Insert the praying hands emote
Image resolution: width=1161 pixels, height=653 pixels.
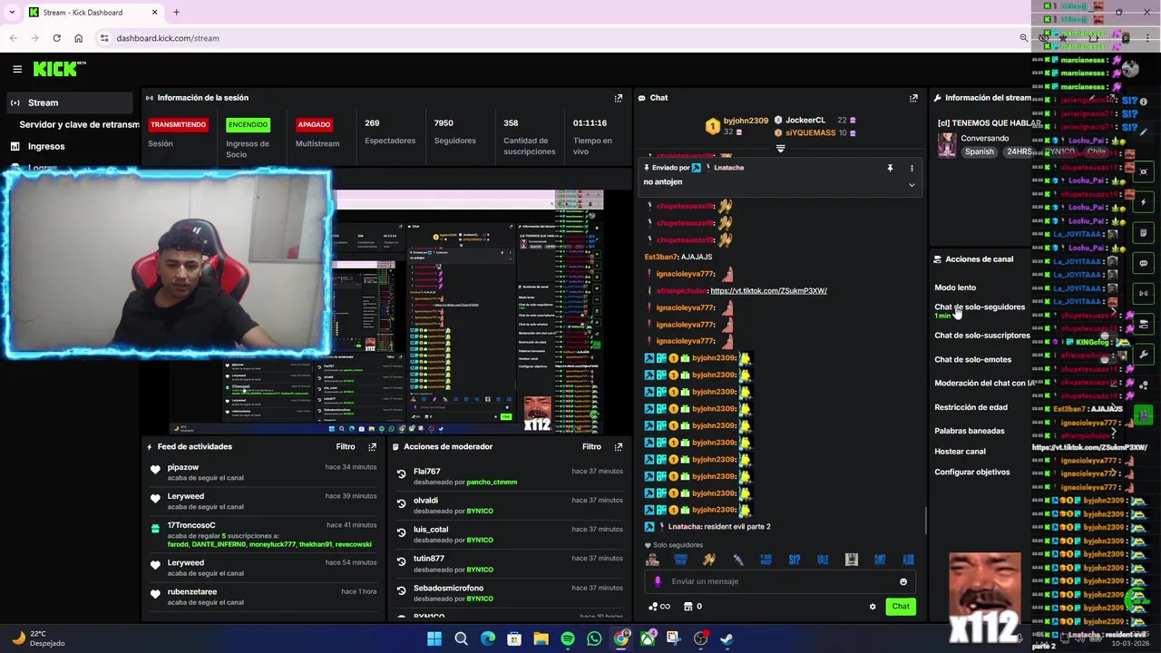pyautogui.click(x=708, y=560)
